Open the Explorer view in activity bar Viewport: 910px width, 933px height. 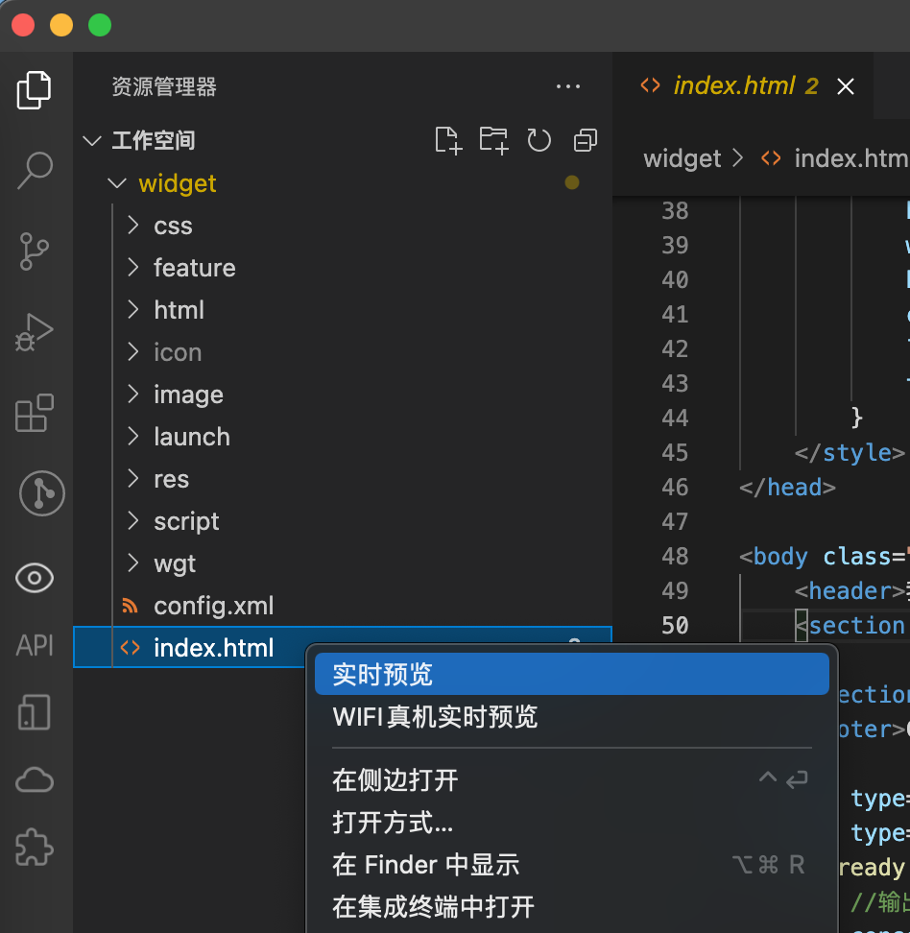(35, 90)
